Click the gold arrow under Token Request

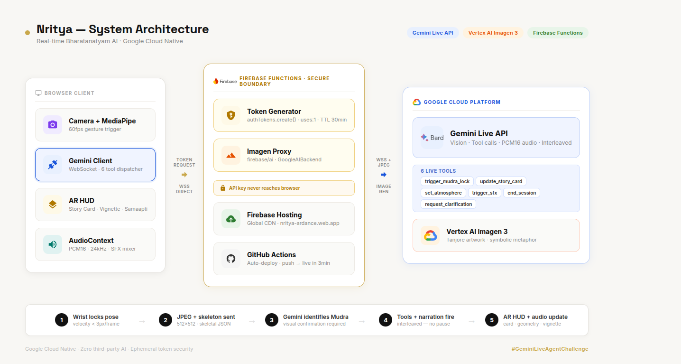click(x=184, y=175)
